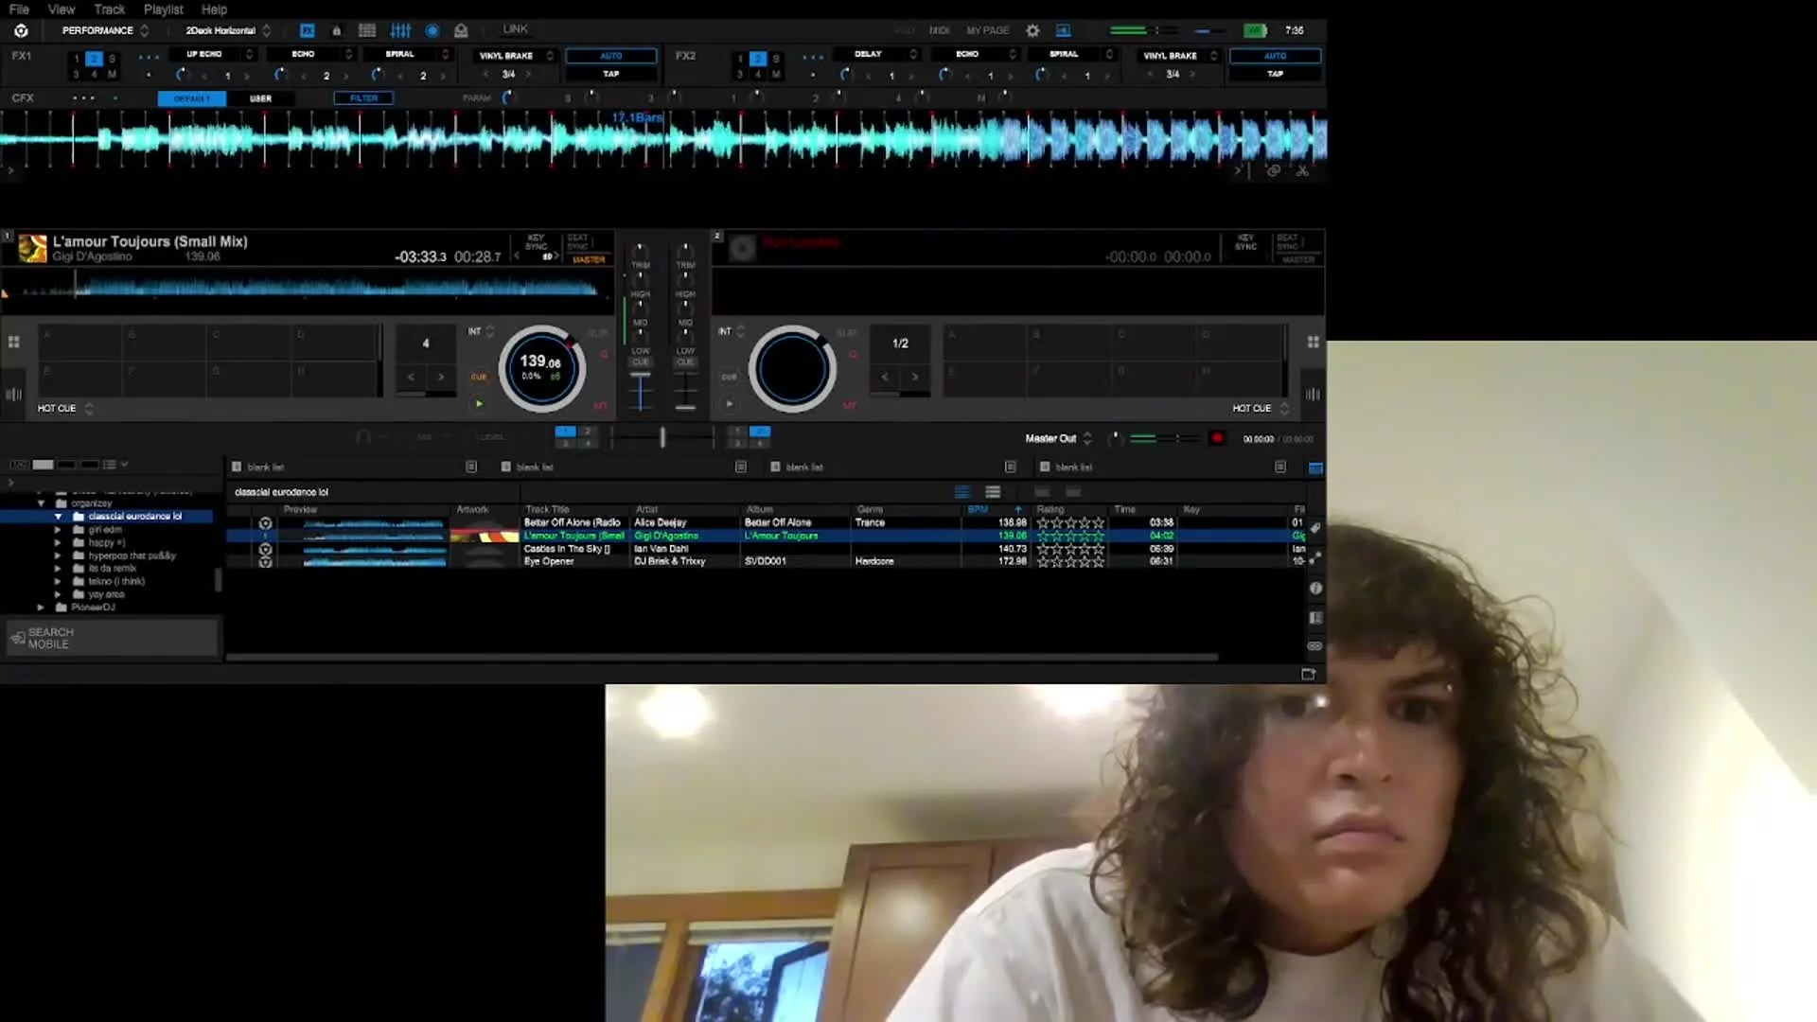1817x1022 pixels.
Task: Open the FX1 VINYL BRAKE dropdown
Action: pos(516,56)
